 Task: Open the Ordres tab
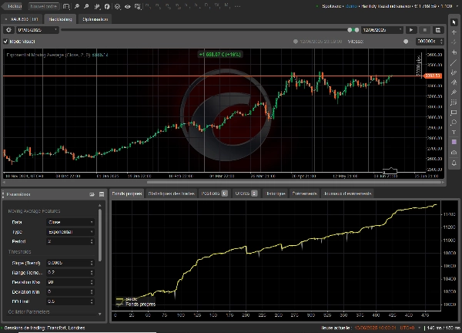pyautogui.click(x=246, y=193)
